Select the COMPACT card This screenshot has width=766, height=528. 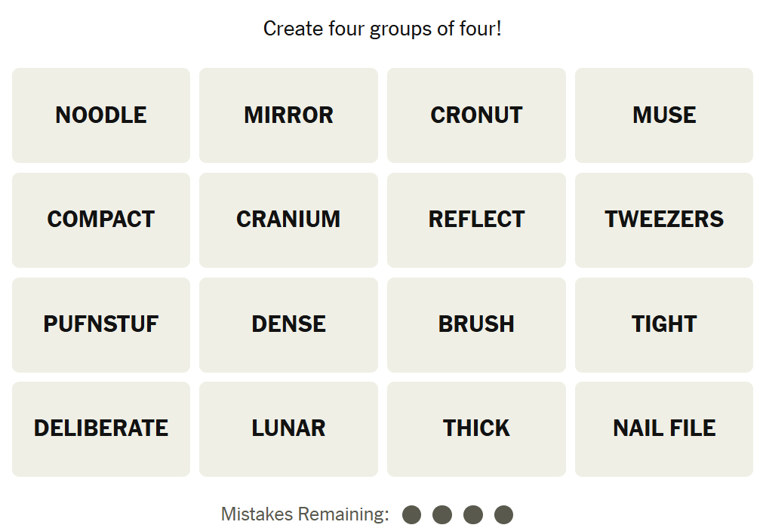pyautogui.click(x=101, y=219)
